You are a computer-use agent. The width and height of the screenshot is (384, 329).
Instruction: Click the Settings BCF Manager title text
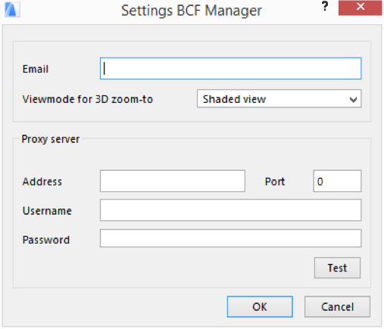[192, 11]
